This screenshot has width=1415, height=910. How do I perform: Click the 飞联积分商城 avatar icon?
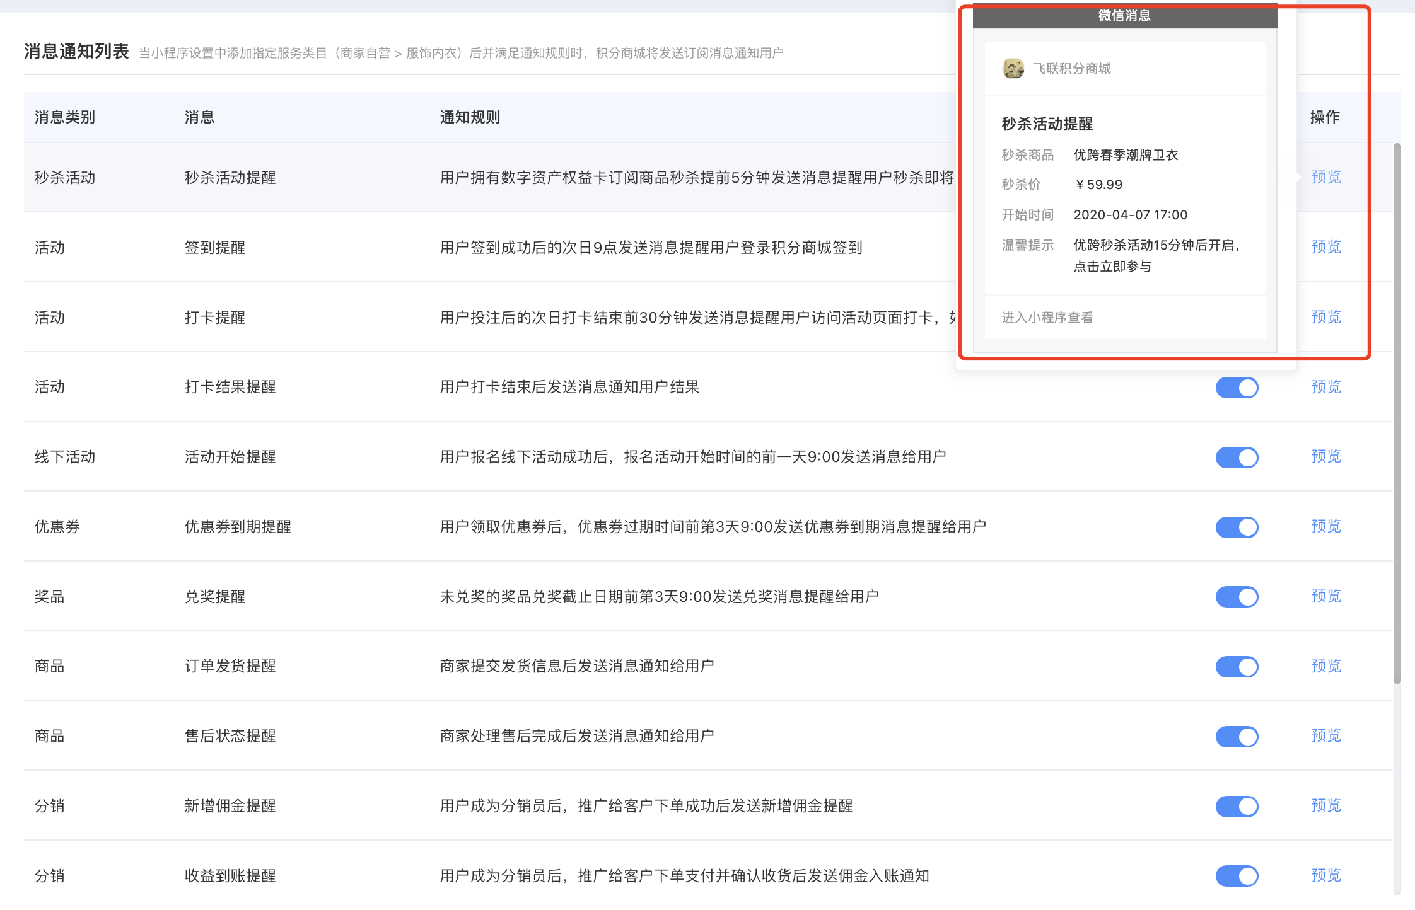tap(1013, 68)
